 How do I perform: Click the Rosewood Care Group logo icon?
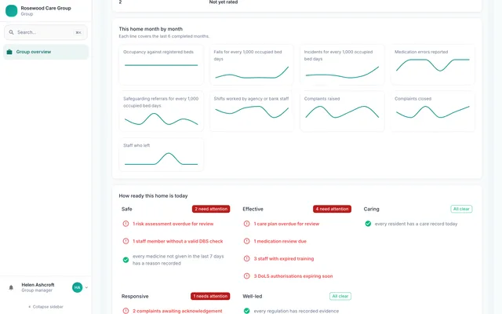tap(12, 10)
